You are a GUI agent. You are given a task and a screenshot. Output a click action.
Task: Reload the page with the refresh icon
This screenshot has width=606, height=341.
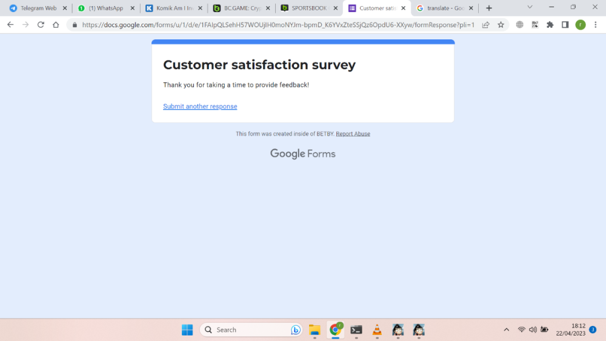(x=41, y=25)
